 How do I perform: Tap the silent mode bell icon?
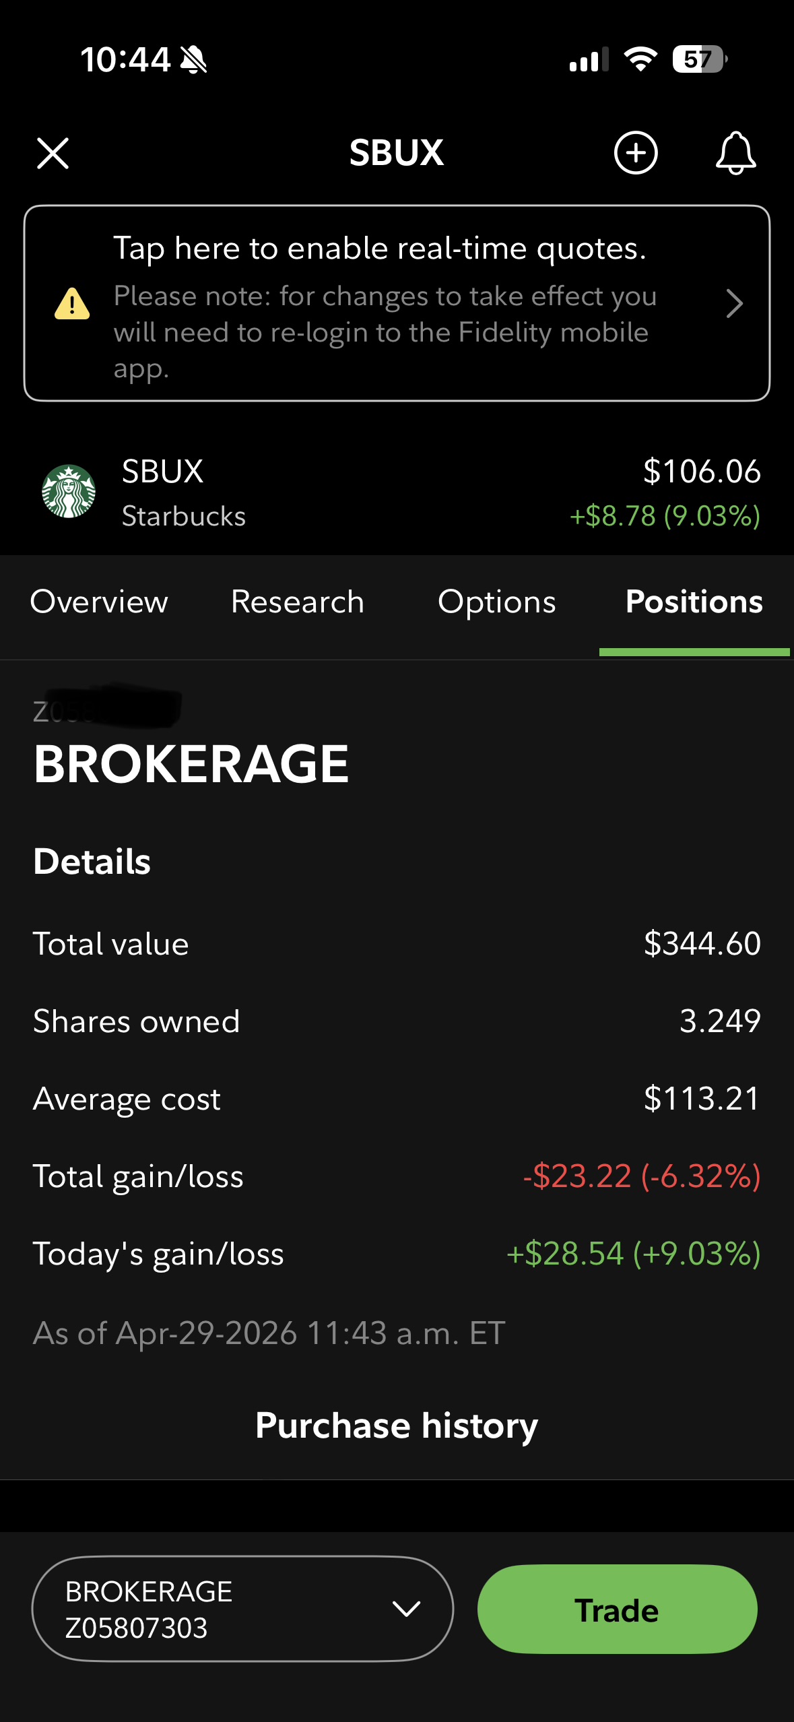pyautogui.click(x=193, y=59)
